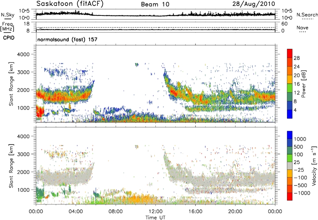Viewport: 318px width, 220px height.
Task: Click the 16:00 time axis tick label
Action: tap(195, 212)
